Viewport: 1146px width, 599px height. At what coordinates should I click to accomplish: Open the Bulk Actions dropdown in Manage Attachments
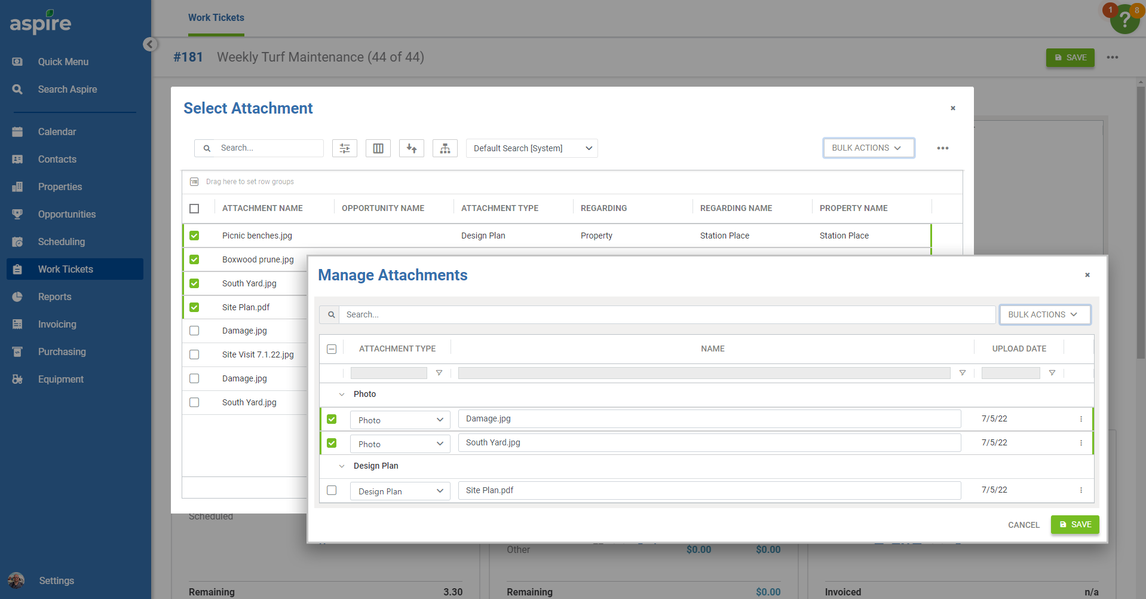tap(1044, 314)
